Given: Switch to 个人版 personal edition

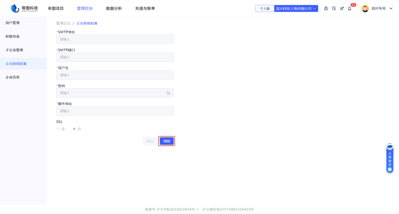Looking at the screenshot, I should point(265,8).
